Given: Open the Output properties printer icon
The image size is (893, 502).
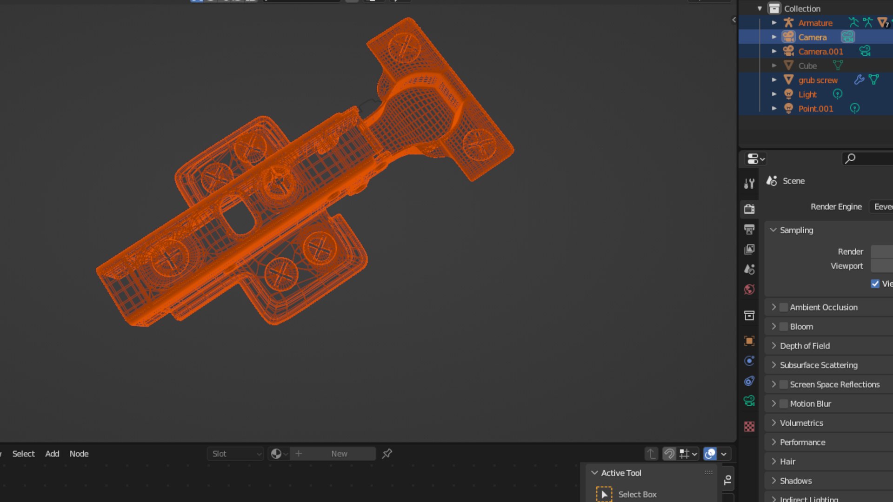Looking at the screenshot, I should pyautogui.click(x=749, y=229).
